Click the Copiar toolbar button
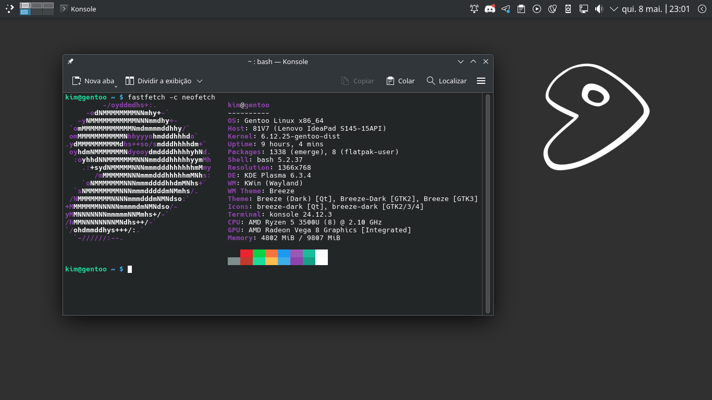 (358, 81)
